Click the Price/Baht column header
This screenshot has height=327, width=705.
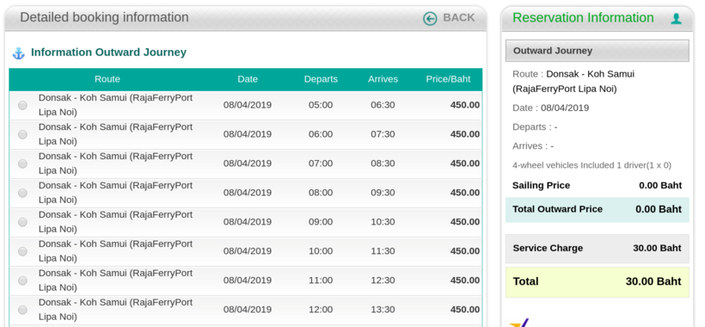(448, 79)
